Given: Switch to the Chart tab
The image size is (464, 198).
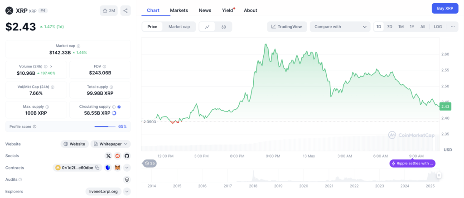Looking at the screenshot, I should [x=153, y=10].
